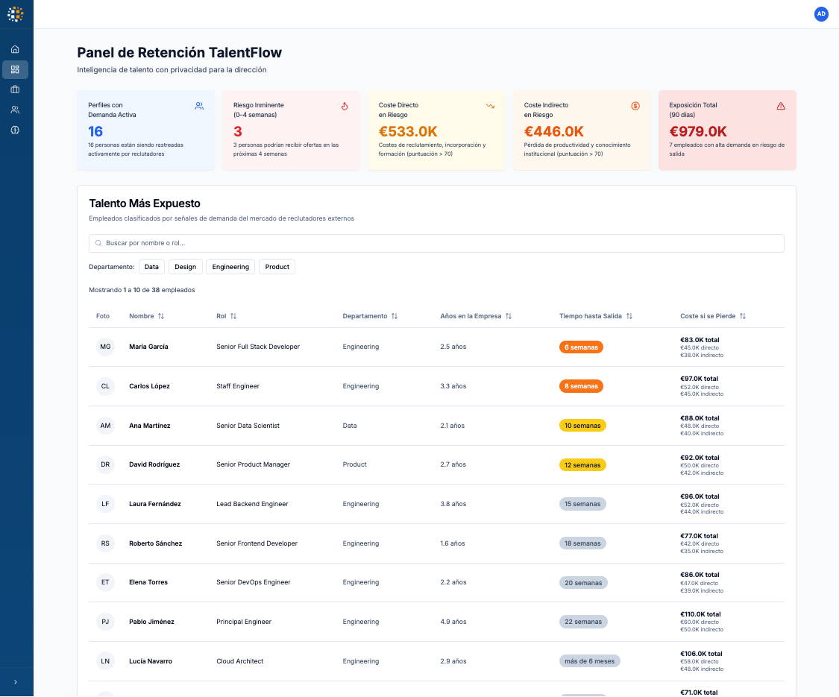
Task: Sort by Coste si se Pierde
Action: tap(707, 316)
